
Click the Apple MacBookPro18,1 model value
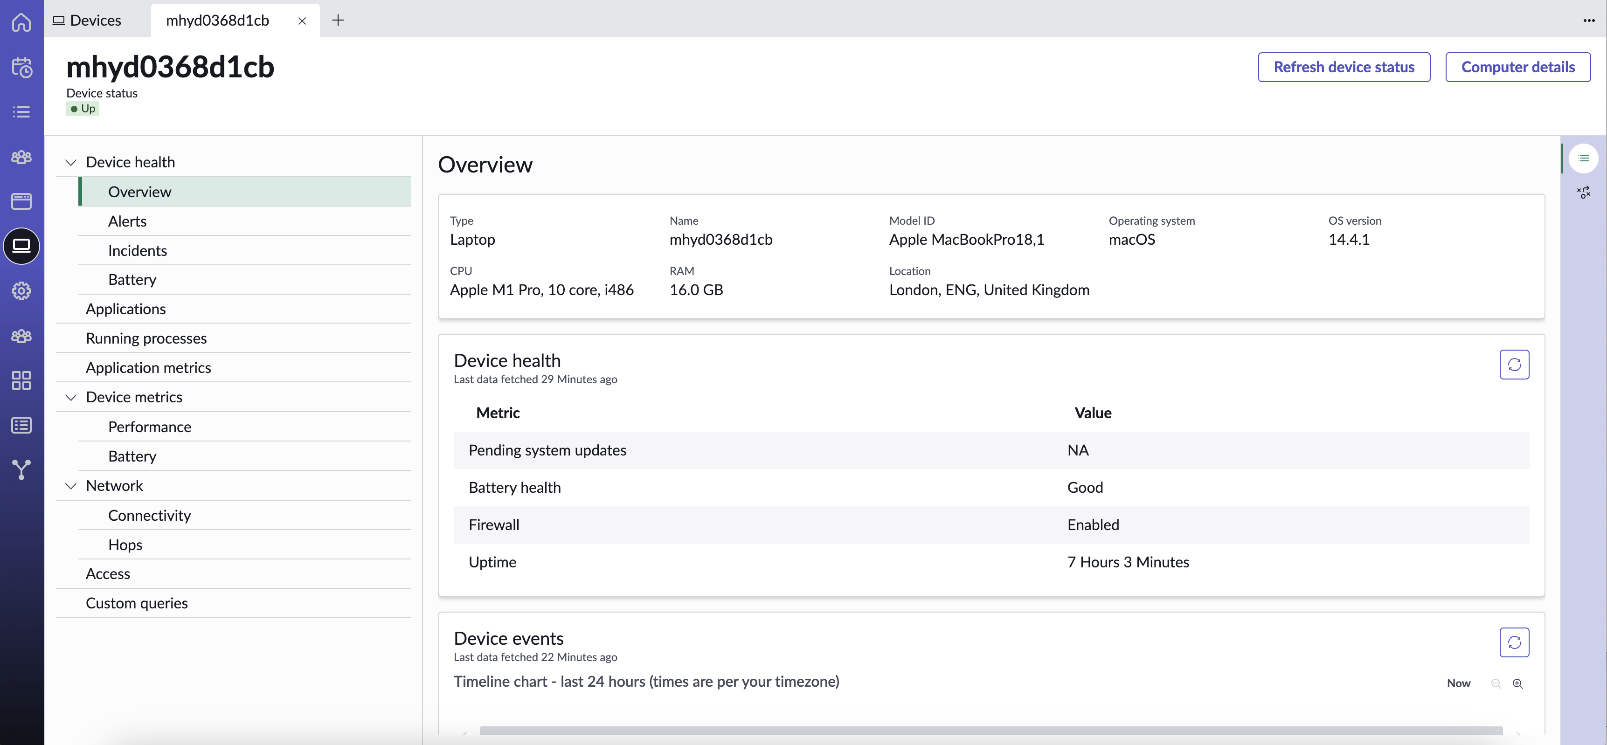point(966,239)
